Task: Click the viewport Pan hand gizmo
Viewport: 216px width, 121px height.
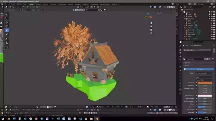Action: (151, 26)
